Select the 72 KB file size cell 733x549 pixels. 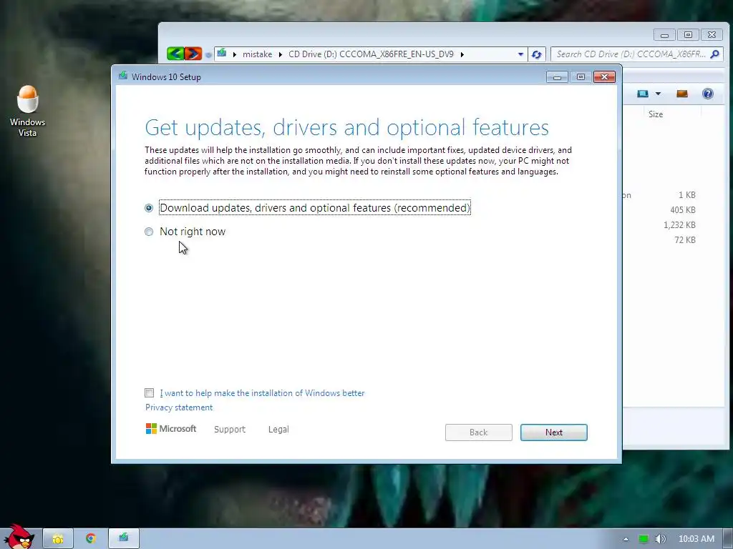(x=685, y=240)
